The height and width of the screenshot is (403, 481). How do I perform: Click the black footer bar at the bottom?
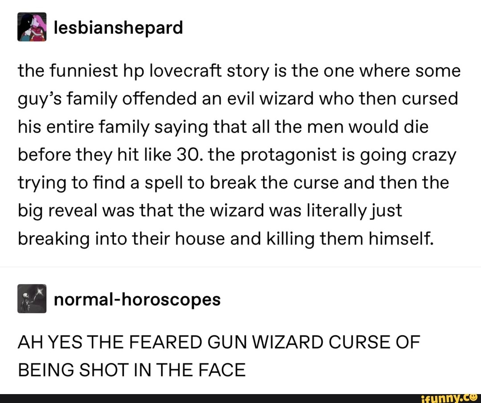(x=240, y=399)
